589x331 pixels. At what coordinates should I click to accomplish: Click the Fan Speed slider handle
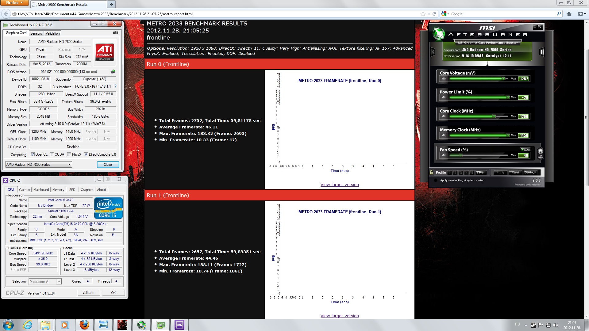point(461,155)
